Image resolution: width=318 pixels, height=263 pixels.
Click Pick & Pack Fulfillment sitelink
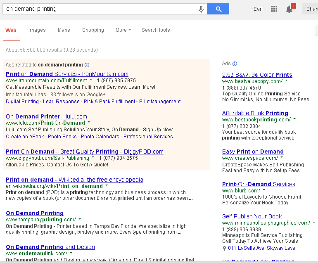pos(109,102)
